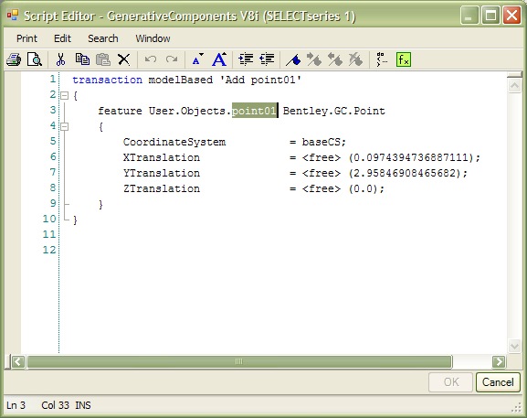527x418 pixels.
Task: Open the Print menu
Action: coord(26,38)
